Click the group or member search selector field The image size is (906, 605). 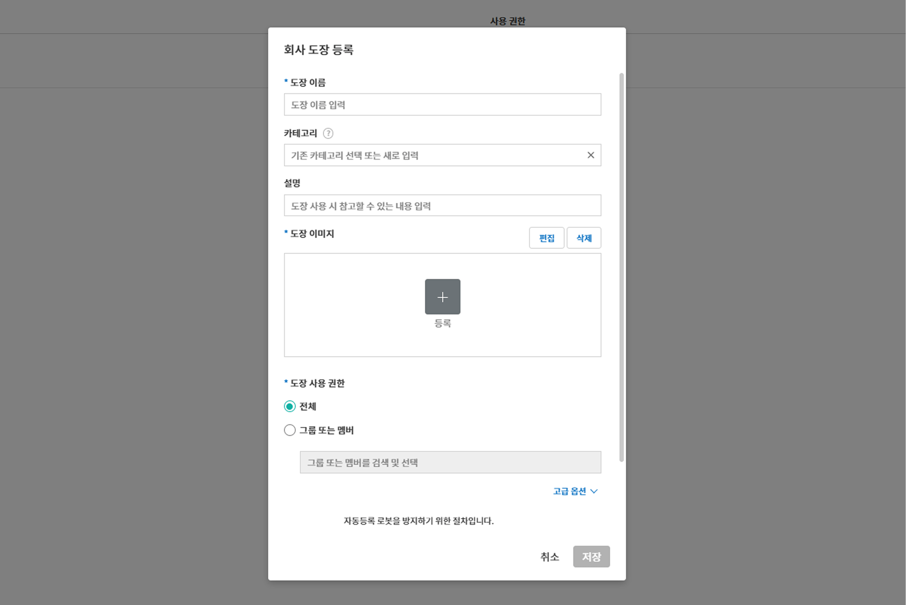pyautogui.click(x=450, y=462)
